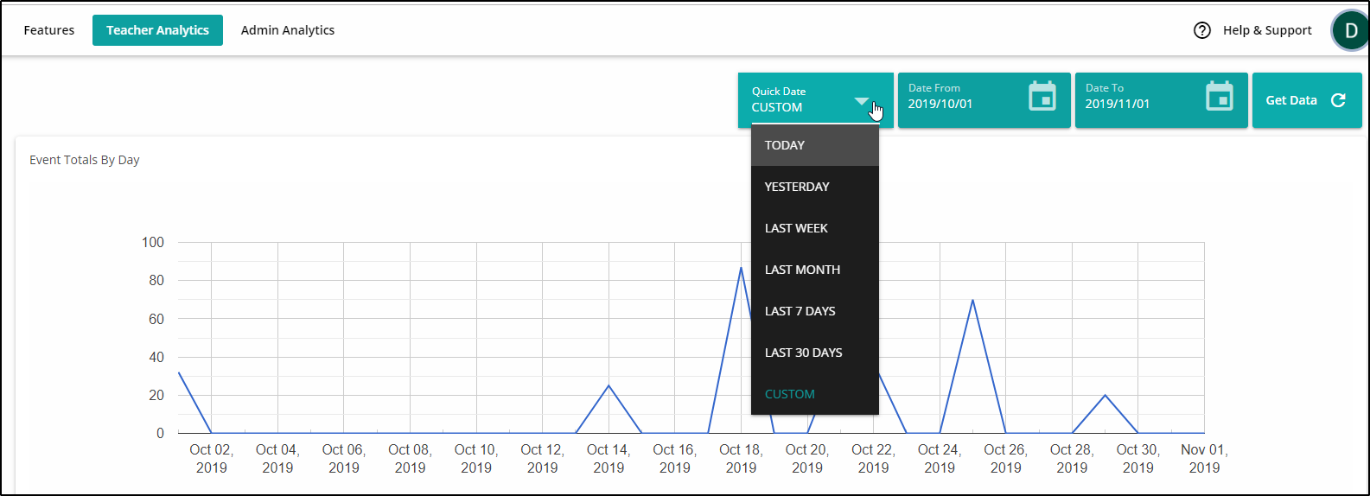The image size is (1370, 496).
Task: Click the Date From calendar icon
Action: tap(1042, 96)
